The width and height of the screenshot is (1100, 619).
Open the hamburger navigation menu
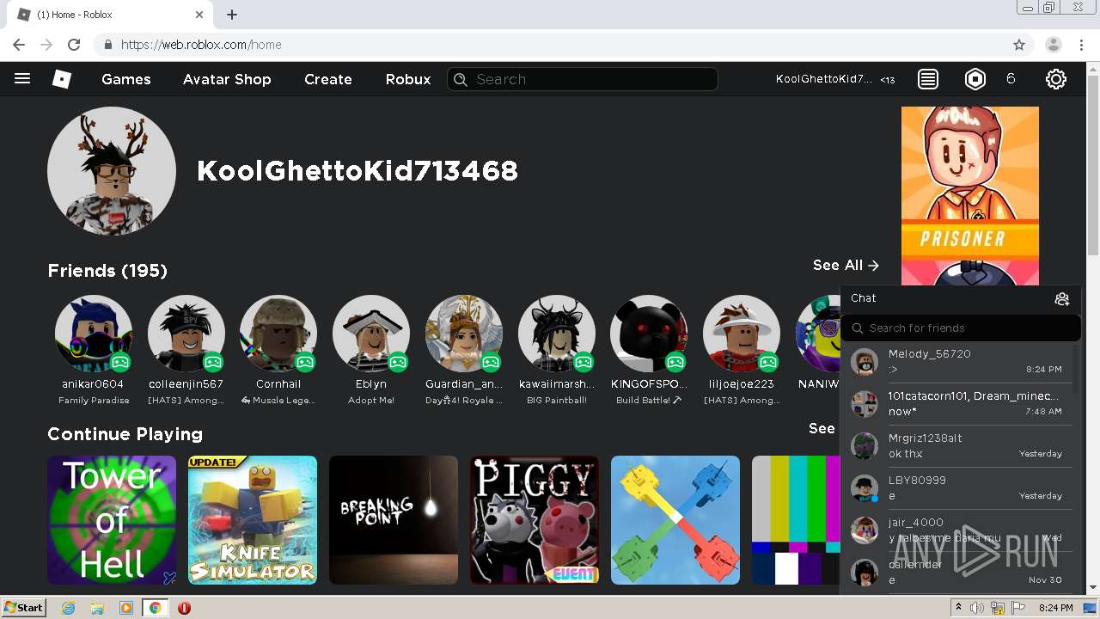click(x=22, y=79)
